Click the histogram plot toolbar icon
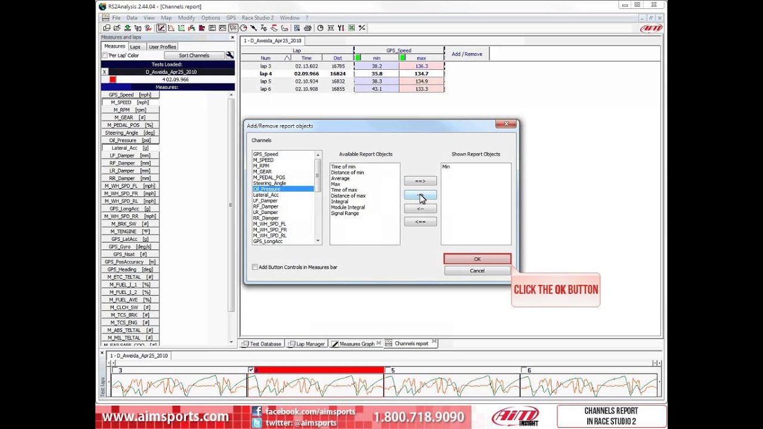The image size is (763, 429). (x=171, y=27)
